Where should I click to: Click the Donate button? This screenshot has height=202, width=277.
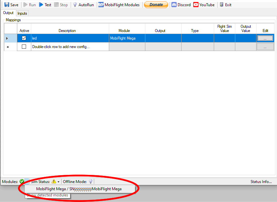tap(156, 5)
